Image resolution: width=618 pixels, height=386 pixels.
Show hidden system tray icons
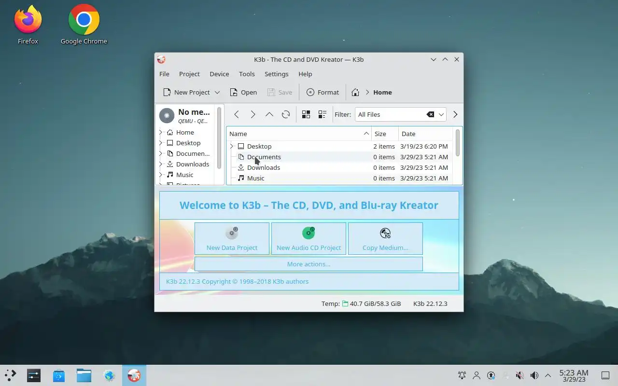548,375
